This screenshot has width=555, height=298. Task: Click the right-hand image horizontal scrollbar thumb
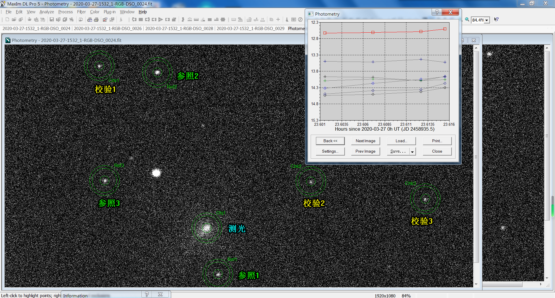pyautogui.click(x=502, y=284)
